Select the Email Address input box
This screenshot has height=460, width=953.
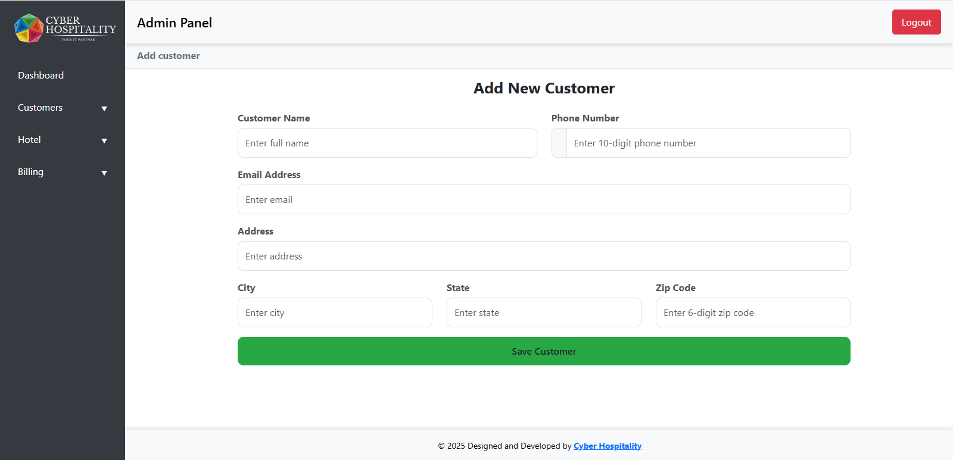[543, 200]
